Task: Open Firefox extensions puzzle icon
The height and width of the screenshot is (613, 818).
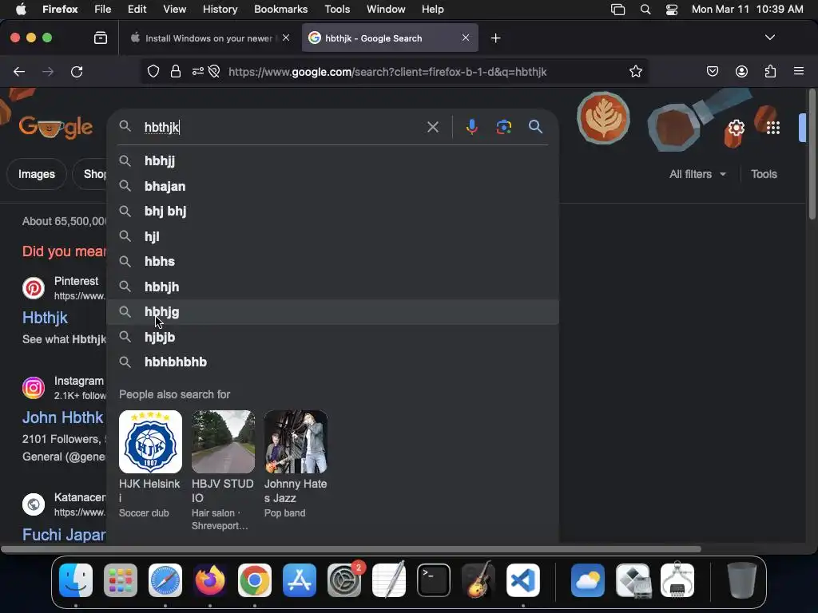Action: pos(771,71)
